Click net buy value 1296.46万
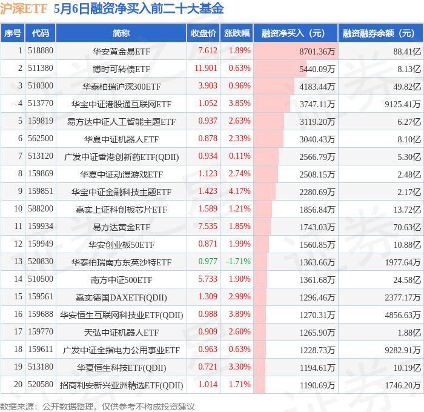Image resolution: width=424 pixels, height=412 pixels. pos(317,297)
